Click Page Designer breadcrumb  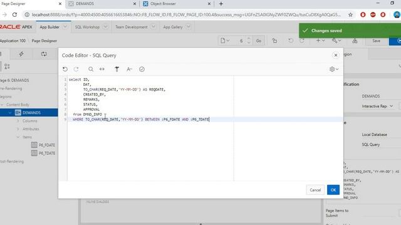click(44, 41)
